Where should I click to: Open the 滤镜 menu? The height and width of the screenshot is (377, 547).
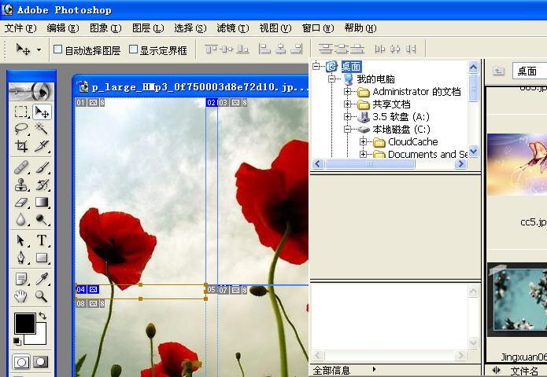click(233, 28)
